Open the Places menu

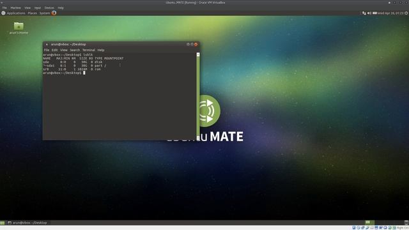tap(33, 13)
